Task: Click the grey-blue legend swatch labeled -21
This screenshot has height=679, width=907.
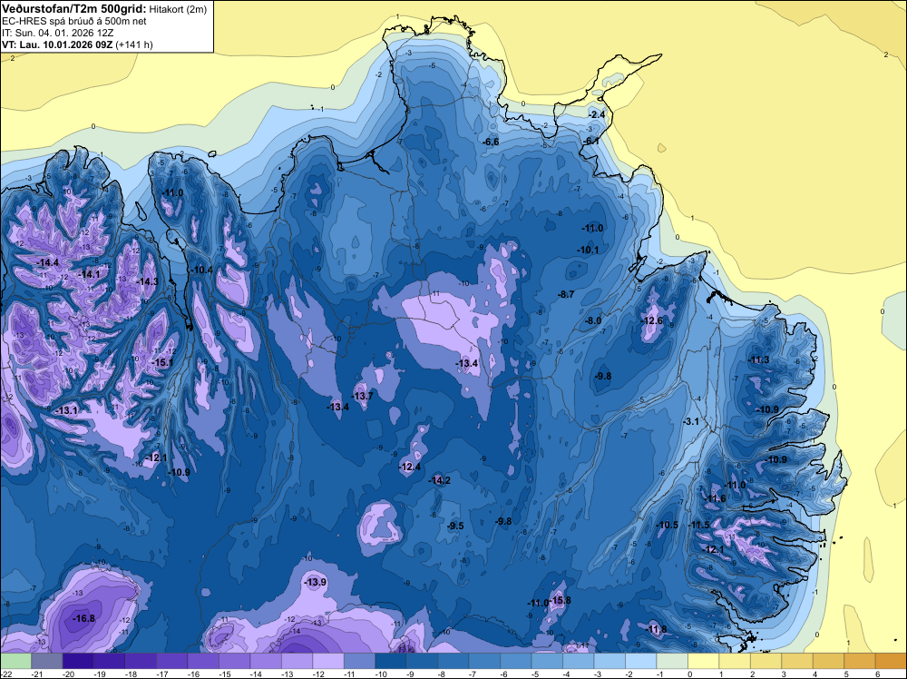Action: coord(47,661)
